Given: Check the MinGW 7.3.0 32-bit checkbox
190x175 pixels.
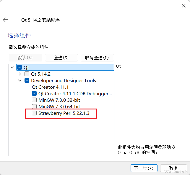Looking at the screenshot, I should [34, 100].
